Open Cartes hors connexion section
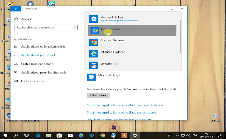226x139 pixels. coord(33,64)
